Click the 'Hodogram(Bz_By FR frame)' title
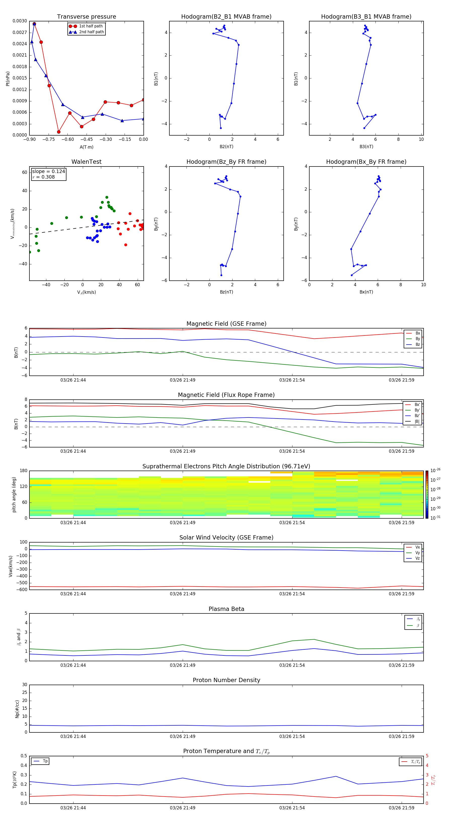Viewport: 453px width, 830px height. (226, 162)
